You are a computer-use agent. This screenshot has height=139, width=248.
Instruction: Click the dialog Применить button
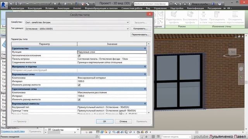pos(141,121)
